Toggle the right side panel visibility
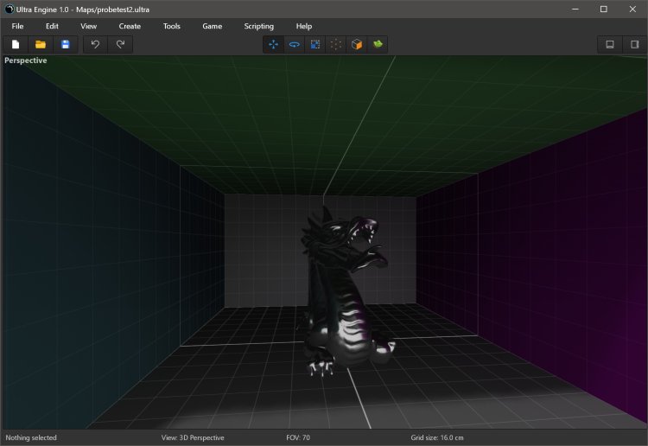Viewport: 648px width, 446px height. (x=634, y=44)
